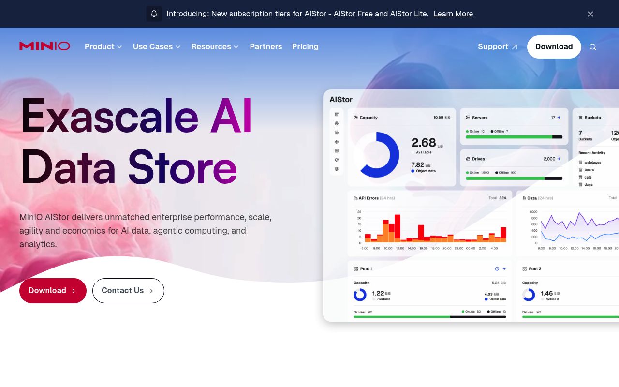Click the 1.46 EiB available value in Pool 2

[550, 293]
